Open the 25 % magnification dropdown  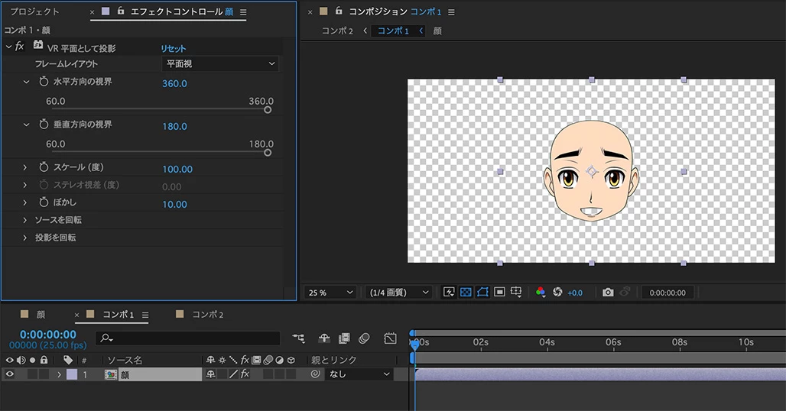[331, 293]
